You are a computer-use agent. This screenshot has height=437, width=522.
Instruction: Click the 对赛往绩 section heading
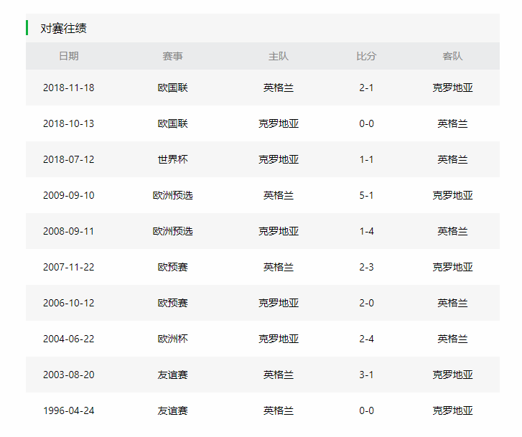coord(63,28)
